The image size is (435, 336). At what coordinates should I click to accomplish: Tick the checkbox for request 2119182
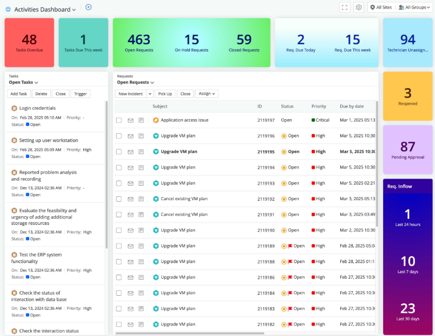[x=119, y=324]
